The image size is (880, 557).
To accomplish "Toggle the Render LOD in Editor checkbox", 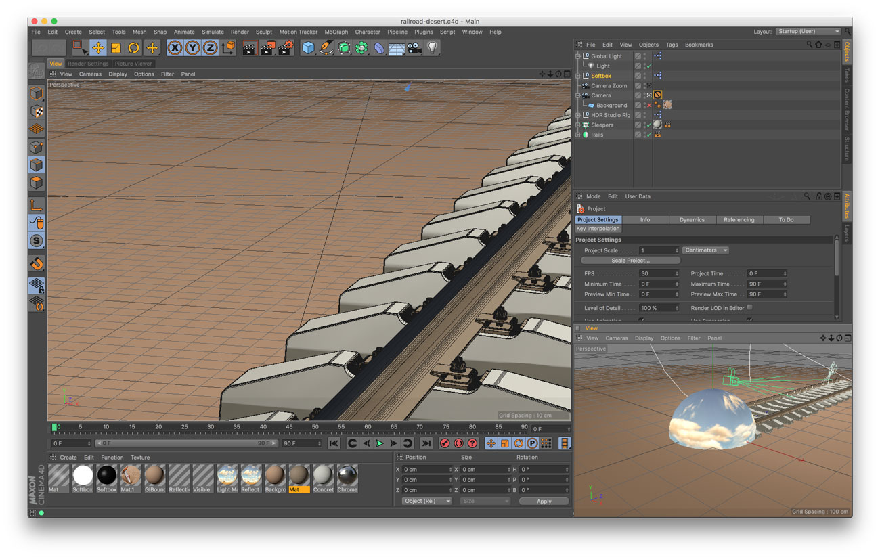I will pos(749,307).
